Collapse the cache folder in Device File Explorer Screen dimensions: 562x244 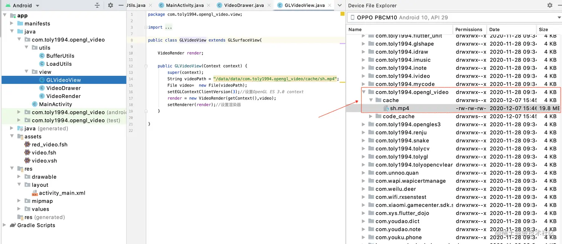pyautogui.click(x=371, y=100)
